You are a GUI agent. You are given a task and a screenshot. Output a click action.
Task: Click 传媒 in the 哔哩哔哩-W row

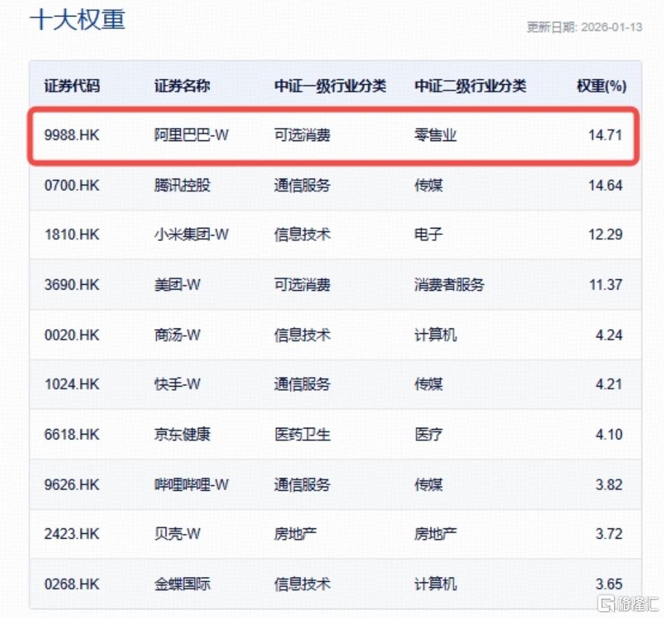[429, 485]
